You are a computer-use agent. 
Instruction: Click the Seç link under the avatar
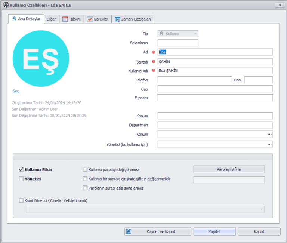tap(16, 91)
